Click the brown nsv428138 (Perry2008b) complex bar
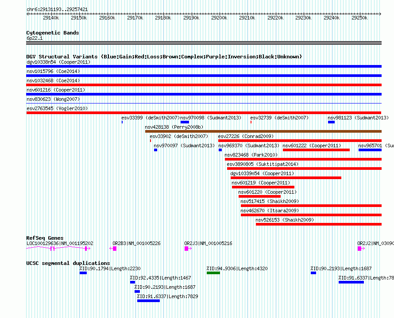Screen dimensions: 394x318 [263, 131]
